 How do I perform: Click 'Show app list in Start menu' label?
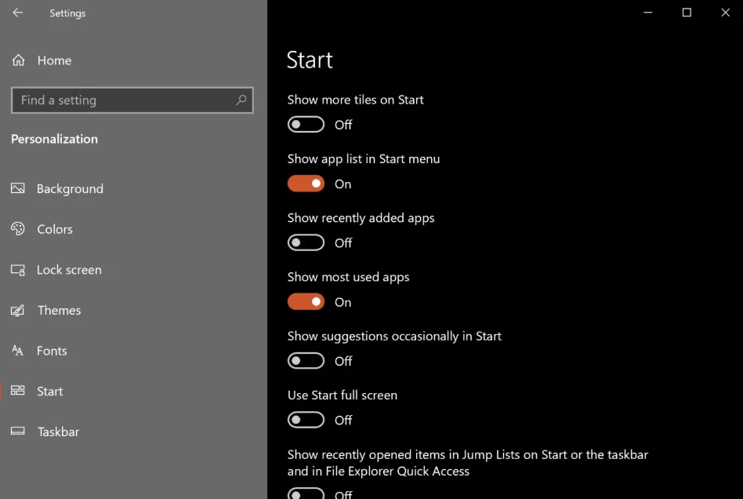(364, 159)
